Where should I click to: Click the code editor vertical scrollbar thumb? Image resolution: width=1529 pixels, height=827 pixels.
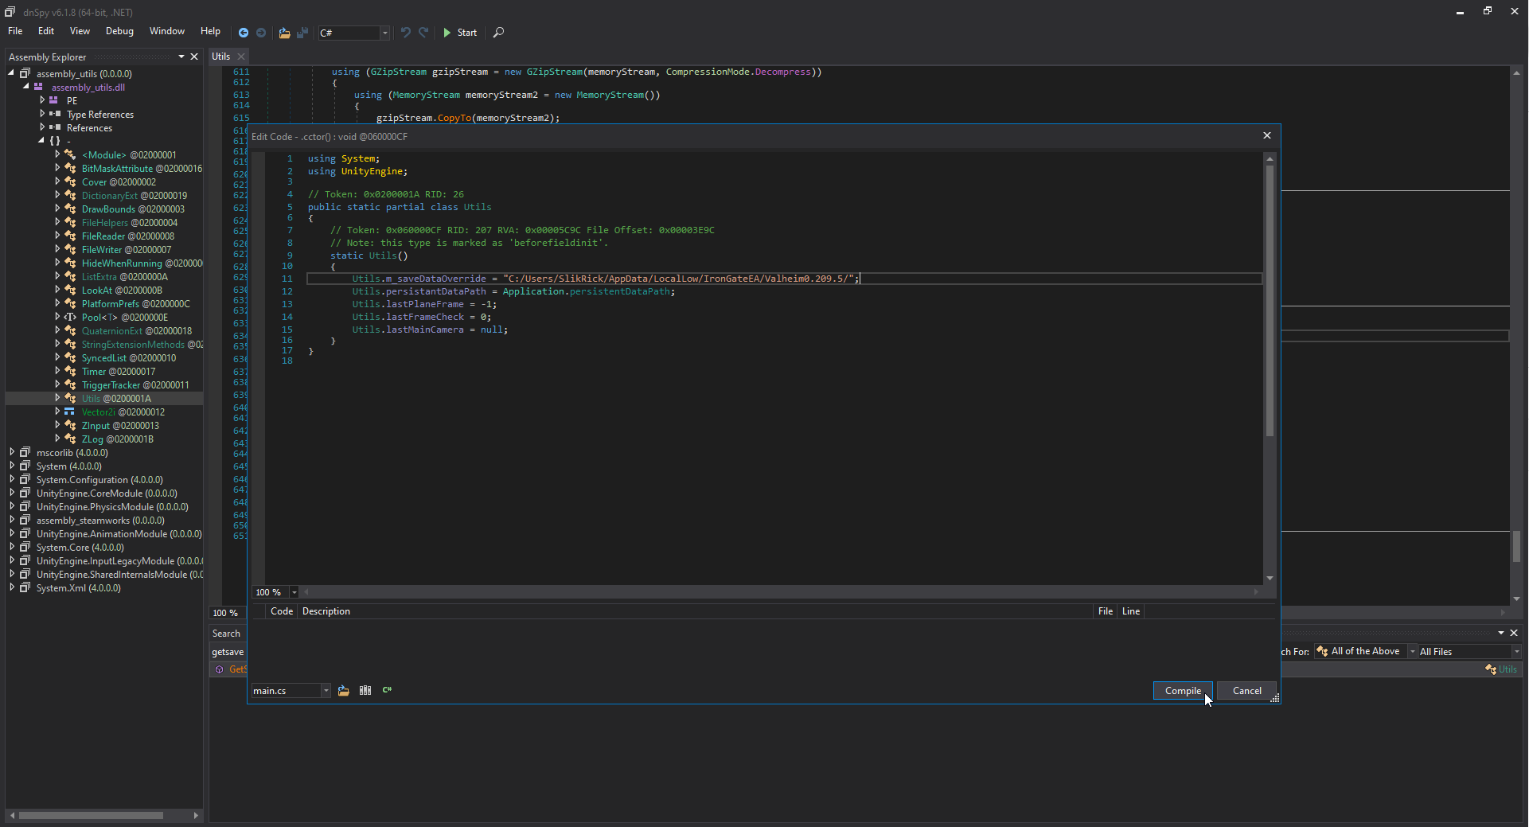point(1270,300)
